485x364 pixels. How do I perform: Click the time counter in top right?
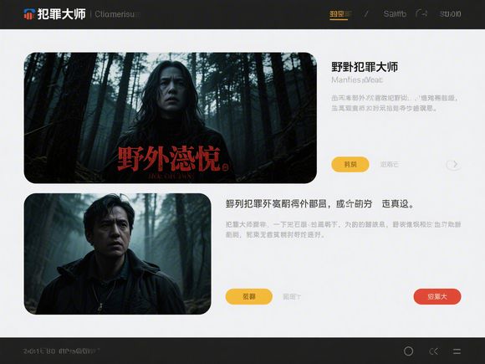pyautogui.click(x=450, y=14)
